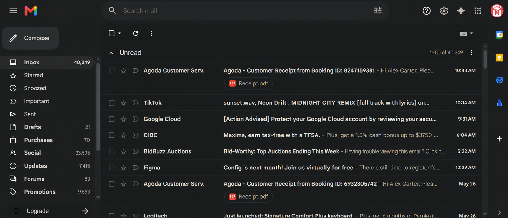Select the 10:43 AM Agoda email checkbox

point(111,70)
